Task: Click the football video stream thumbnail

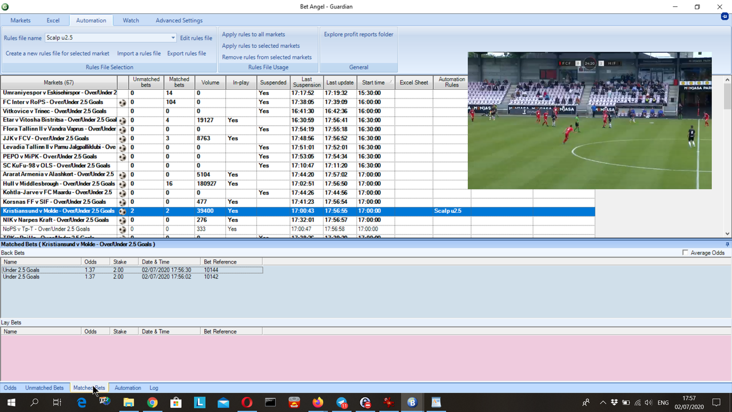Action: point(590,120)
